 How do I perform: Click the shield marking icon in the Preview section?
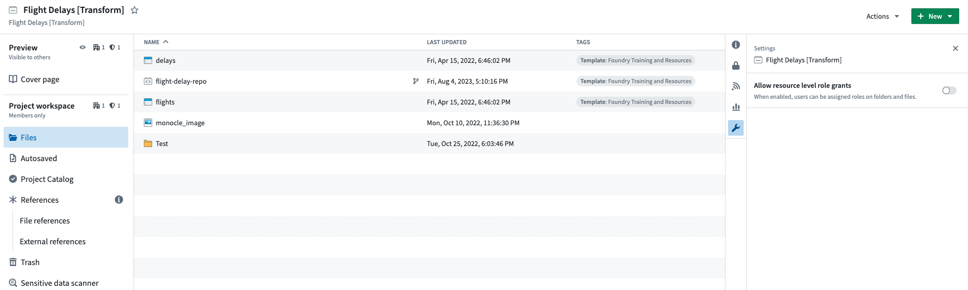112,47
